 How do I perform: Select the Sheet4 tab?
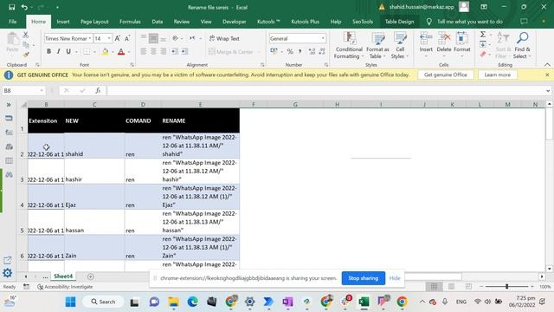(63, 276)
